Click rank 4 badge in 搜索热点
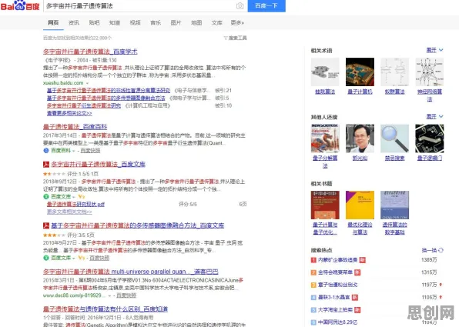459x327 pixels. point(313,298)
